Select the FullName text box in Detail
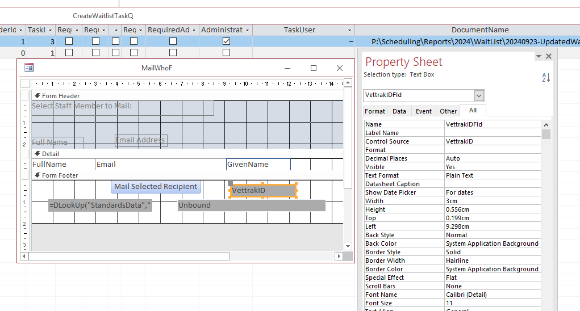580x311 pixels. pyautogui.click(x=63, y=165)
